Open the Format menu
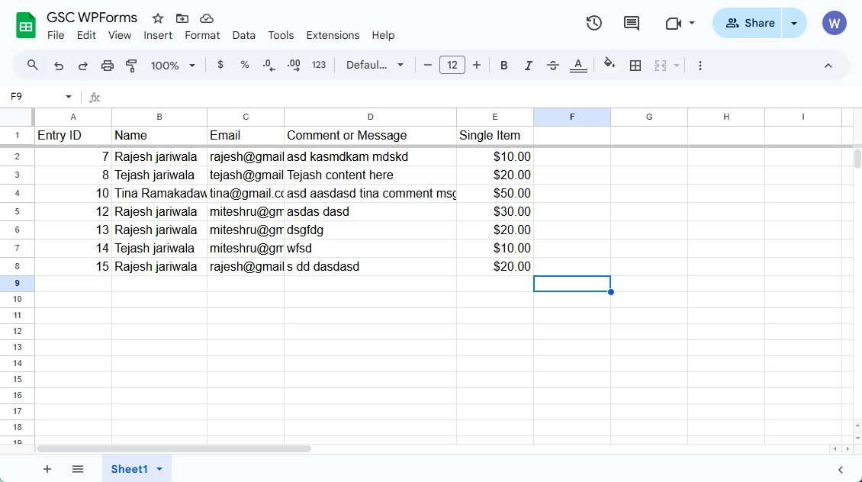This screenshot has width=862, height=482. click(x=202, y=35)
